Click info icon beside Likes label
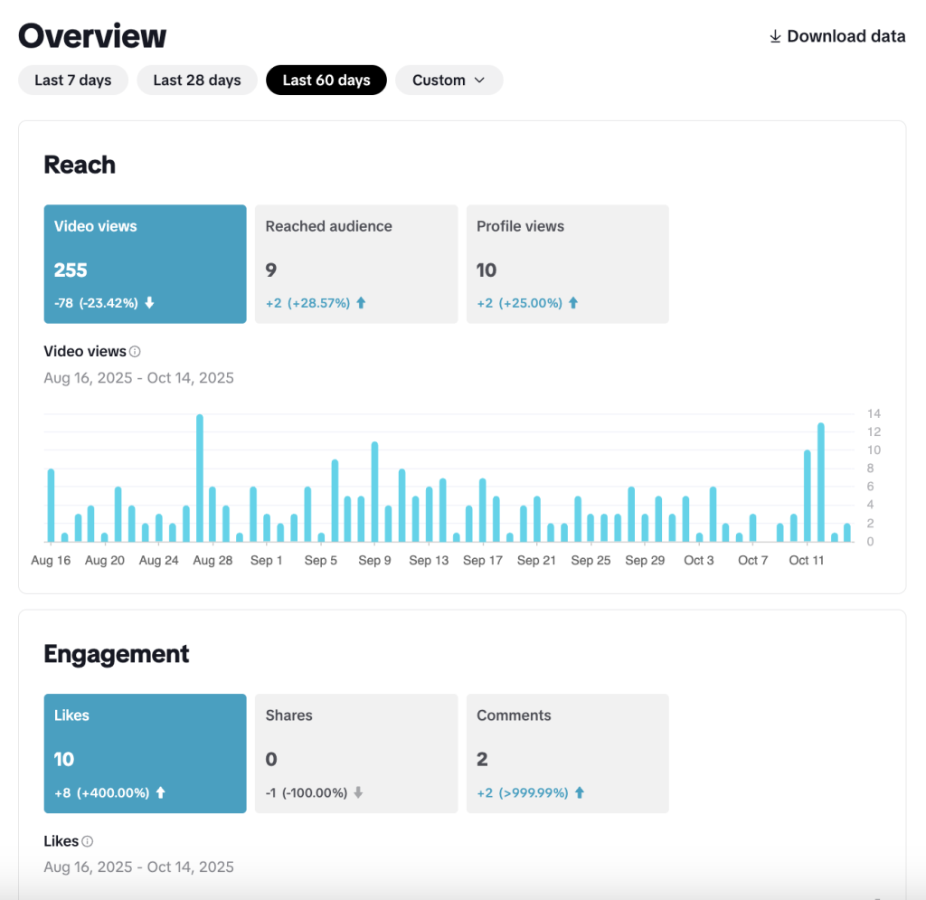Screen dimensions: 926x900 pos(88,841)
